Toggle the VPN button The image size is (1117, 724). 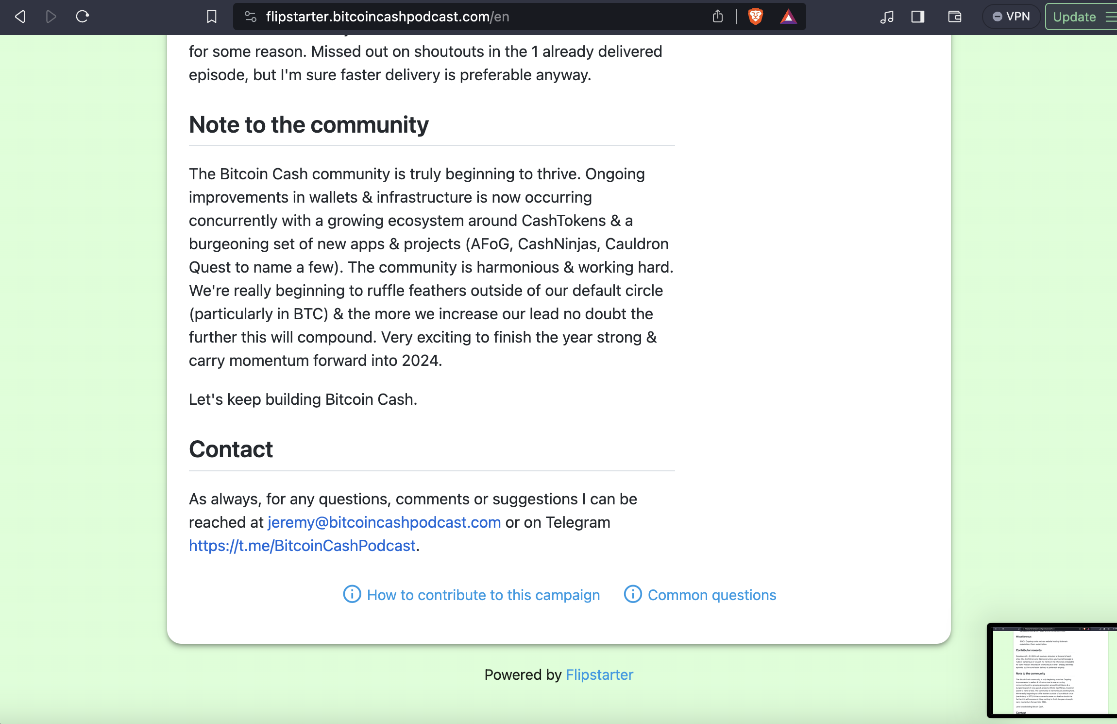point(1012,17)
